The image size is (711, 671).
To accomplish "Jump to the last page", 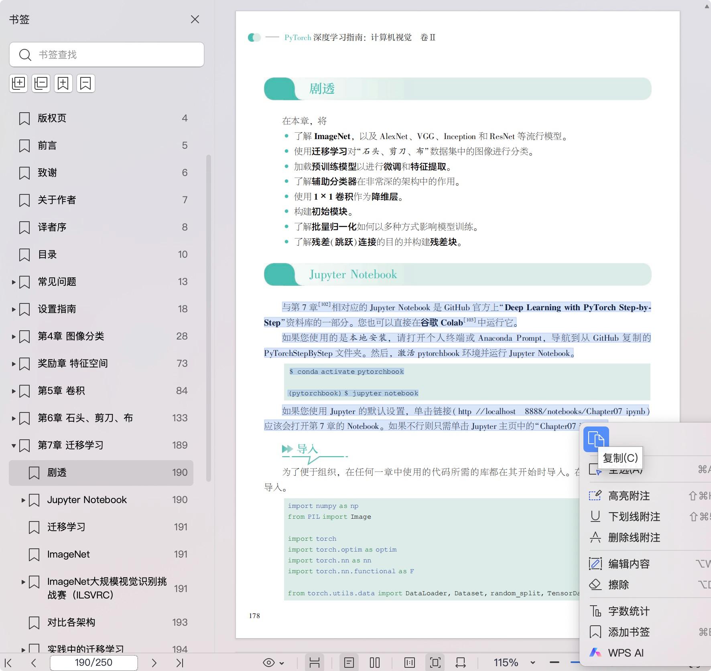I will 180,663.
